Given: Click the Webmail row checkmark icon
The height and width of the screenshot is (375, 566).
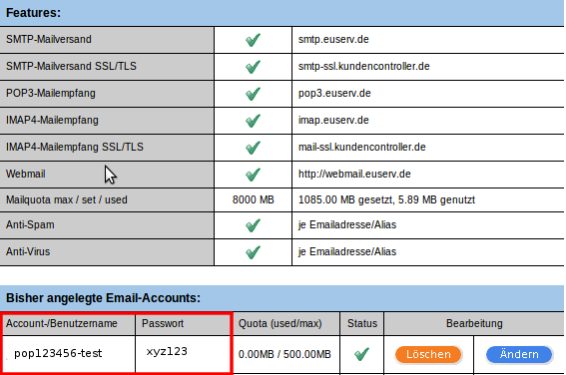Looking at the screenshot, I should coord(253,175).
